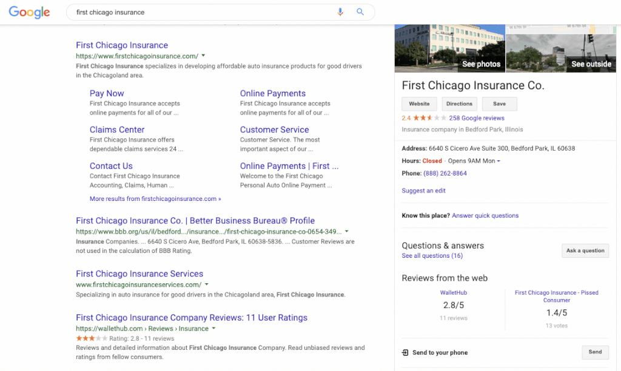Click the 2.8/5 WalletHub rating text

pos(454,305)
